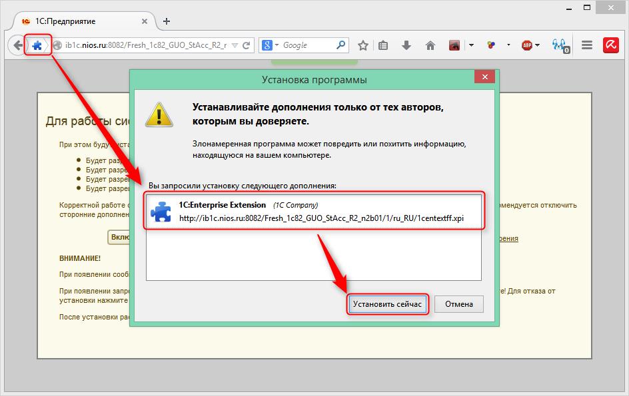Switch to the 1С:Предприятие tab
629x396 pixels.
click(x=85, y=21)
